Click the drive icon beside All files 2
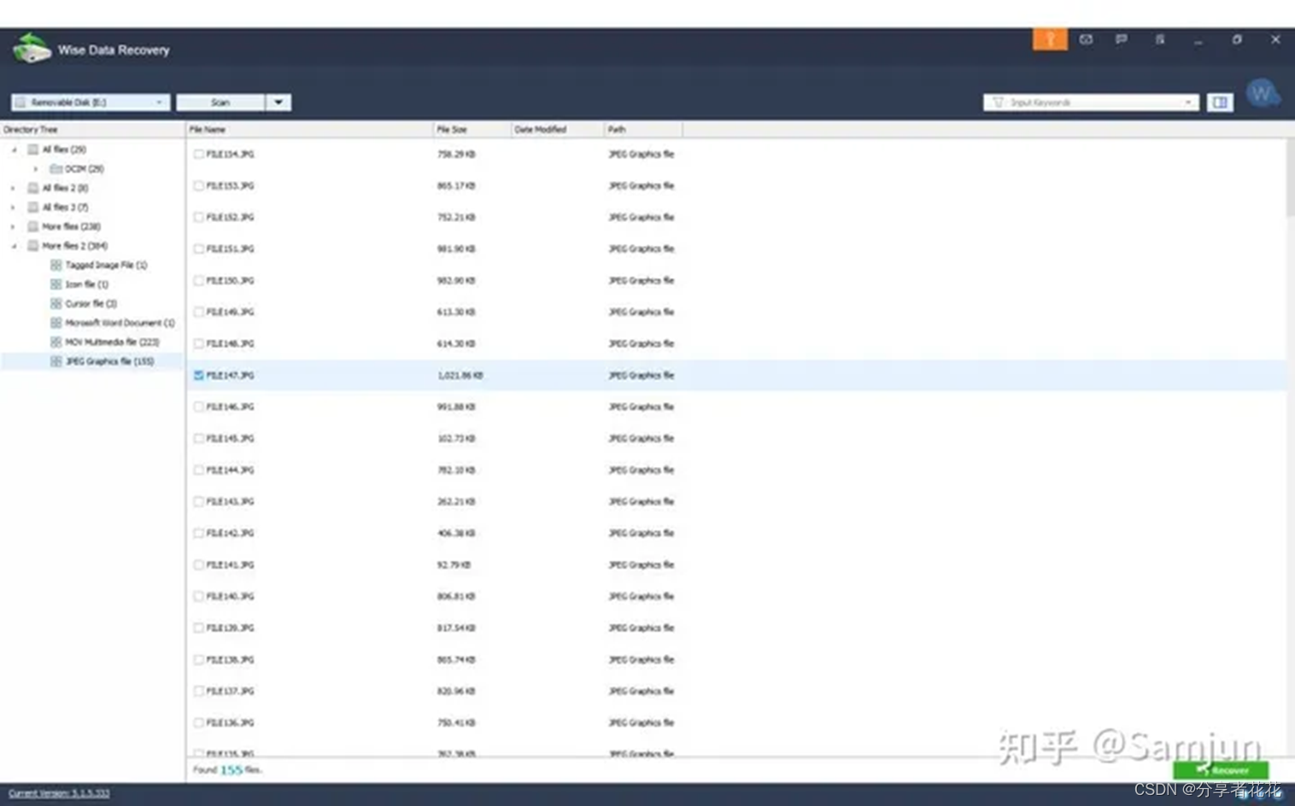 (x=33, y=188)
